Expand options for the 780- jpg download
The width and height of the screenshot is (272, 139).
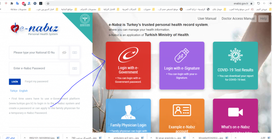pyautogui.click(x=67, y=138)
